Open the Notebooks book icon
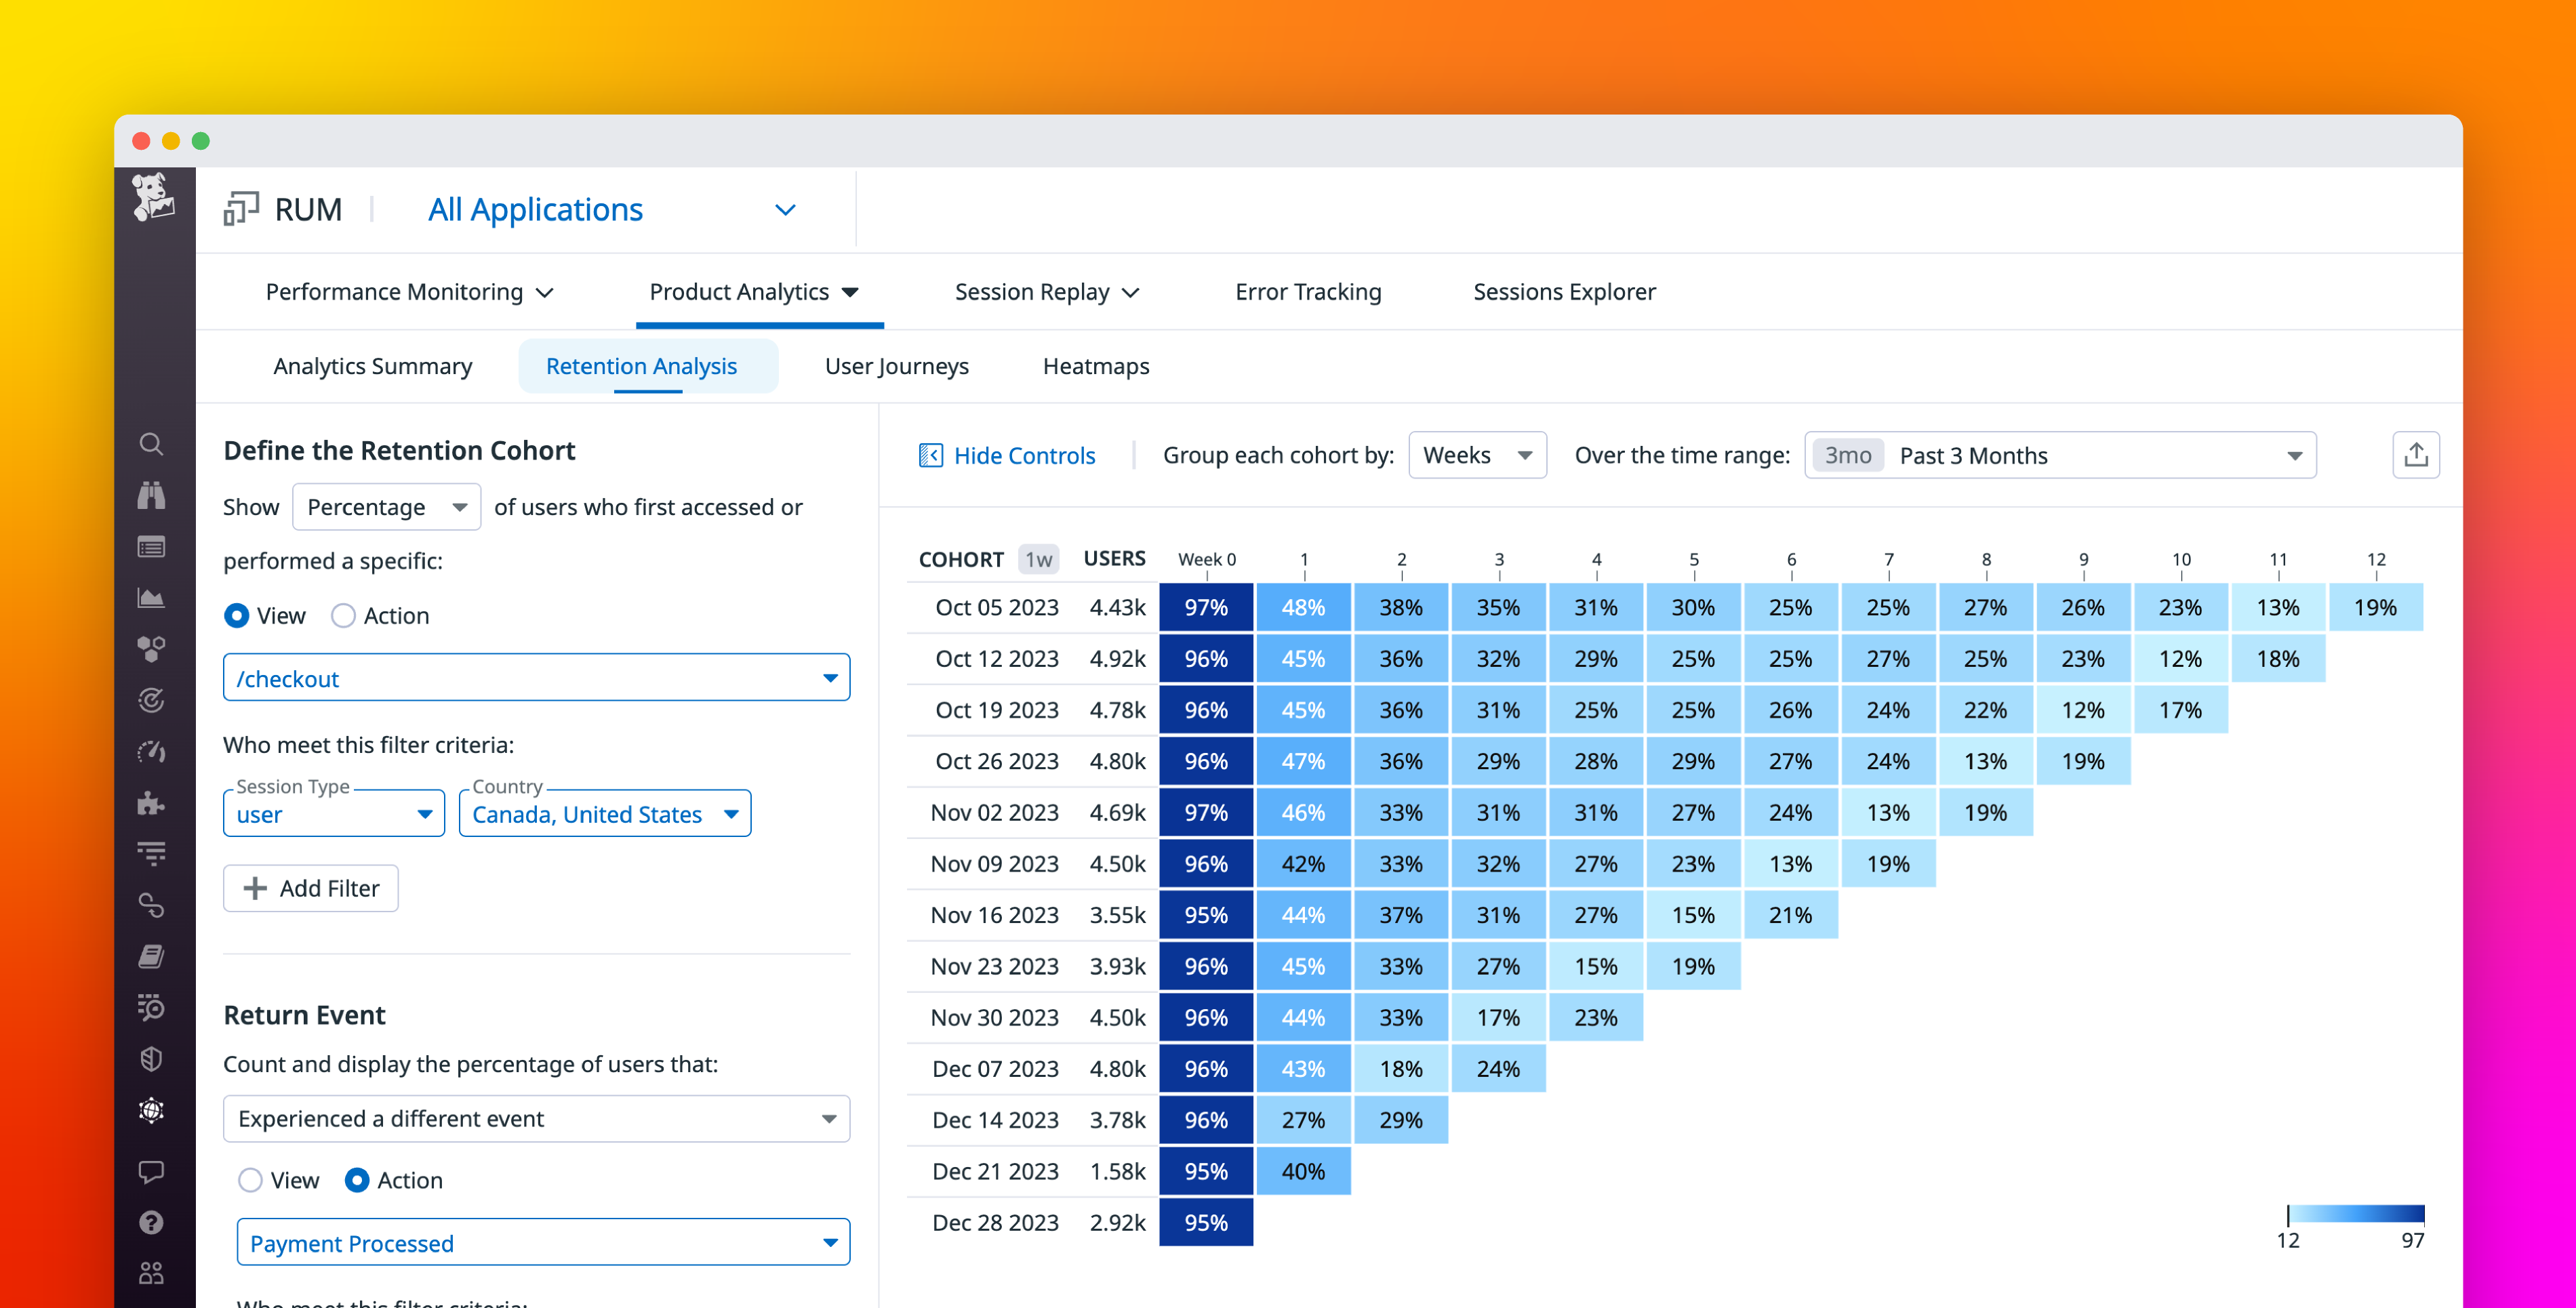The width and height of the screenshot is (2576, 1308). click(152, 955)
